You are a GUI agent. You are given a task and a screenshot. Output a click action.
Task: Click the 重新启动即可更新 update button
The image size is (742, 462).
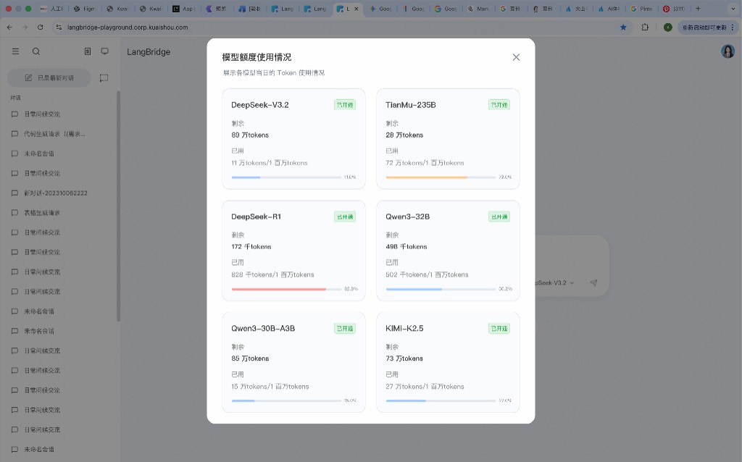pyautogui.click(x=707, y=28)
